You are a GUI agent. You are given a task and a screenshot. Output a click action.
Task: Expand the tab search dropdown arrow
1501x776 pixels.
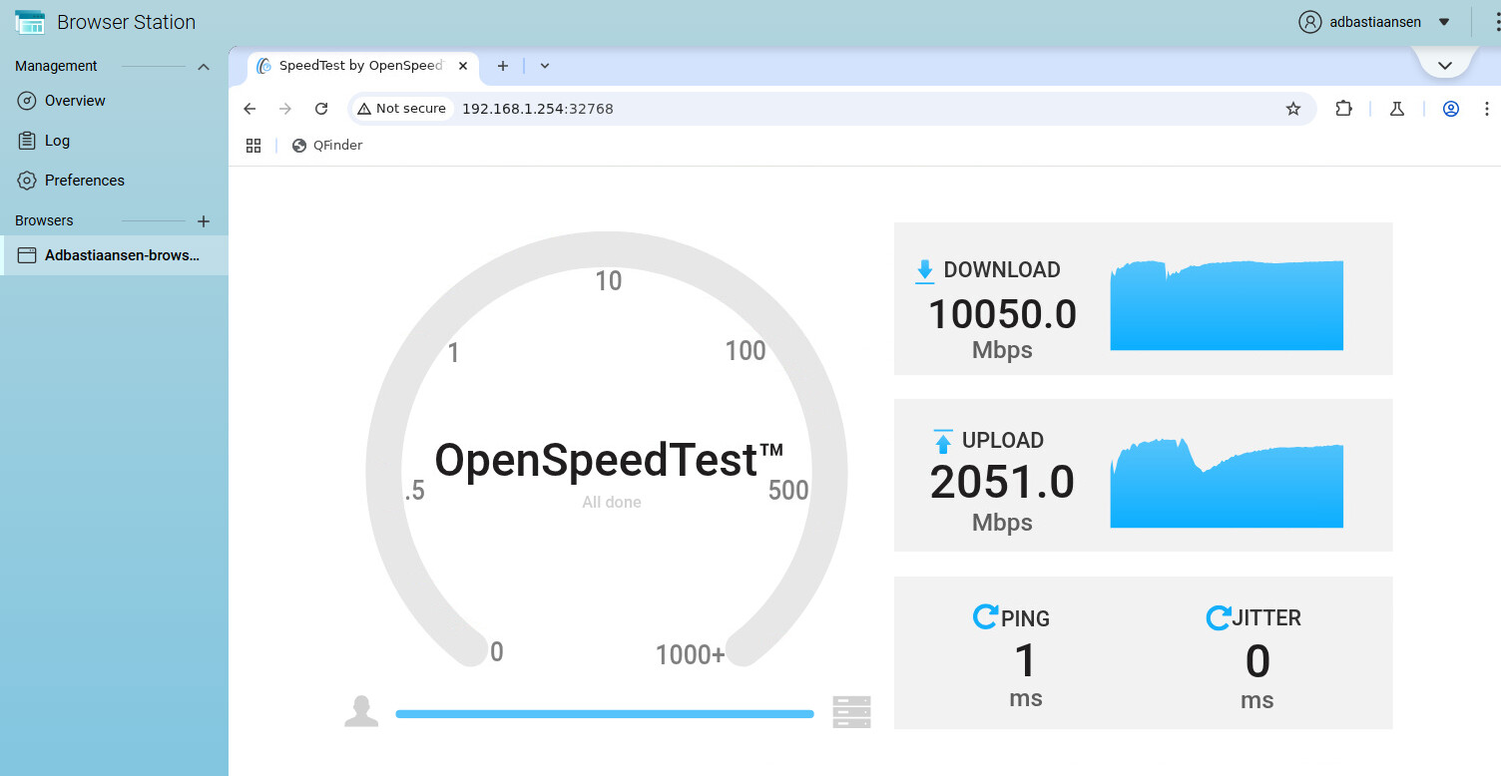tap(545, 66)
